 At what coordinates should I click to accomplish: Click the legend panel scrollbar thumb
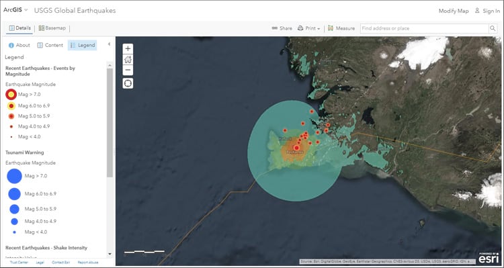pyautogui.click(x=110, y=122)
